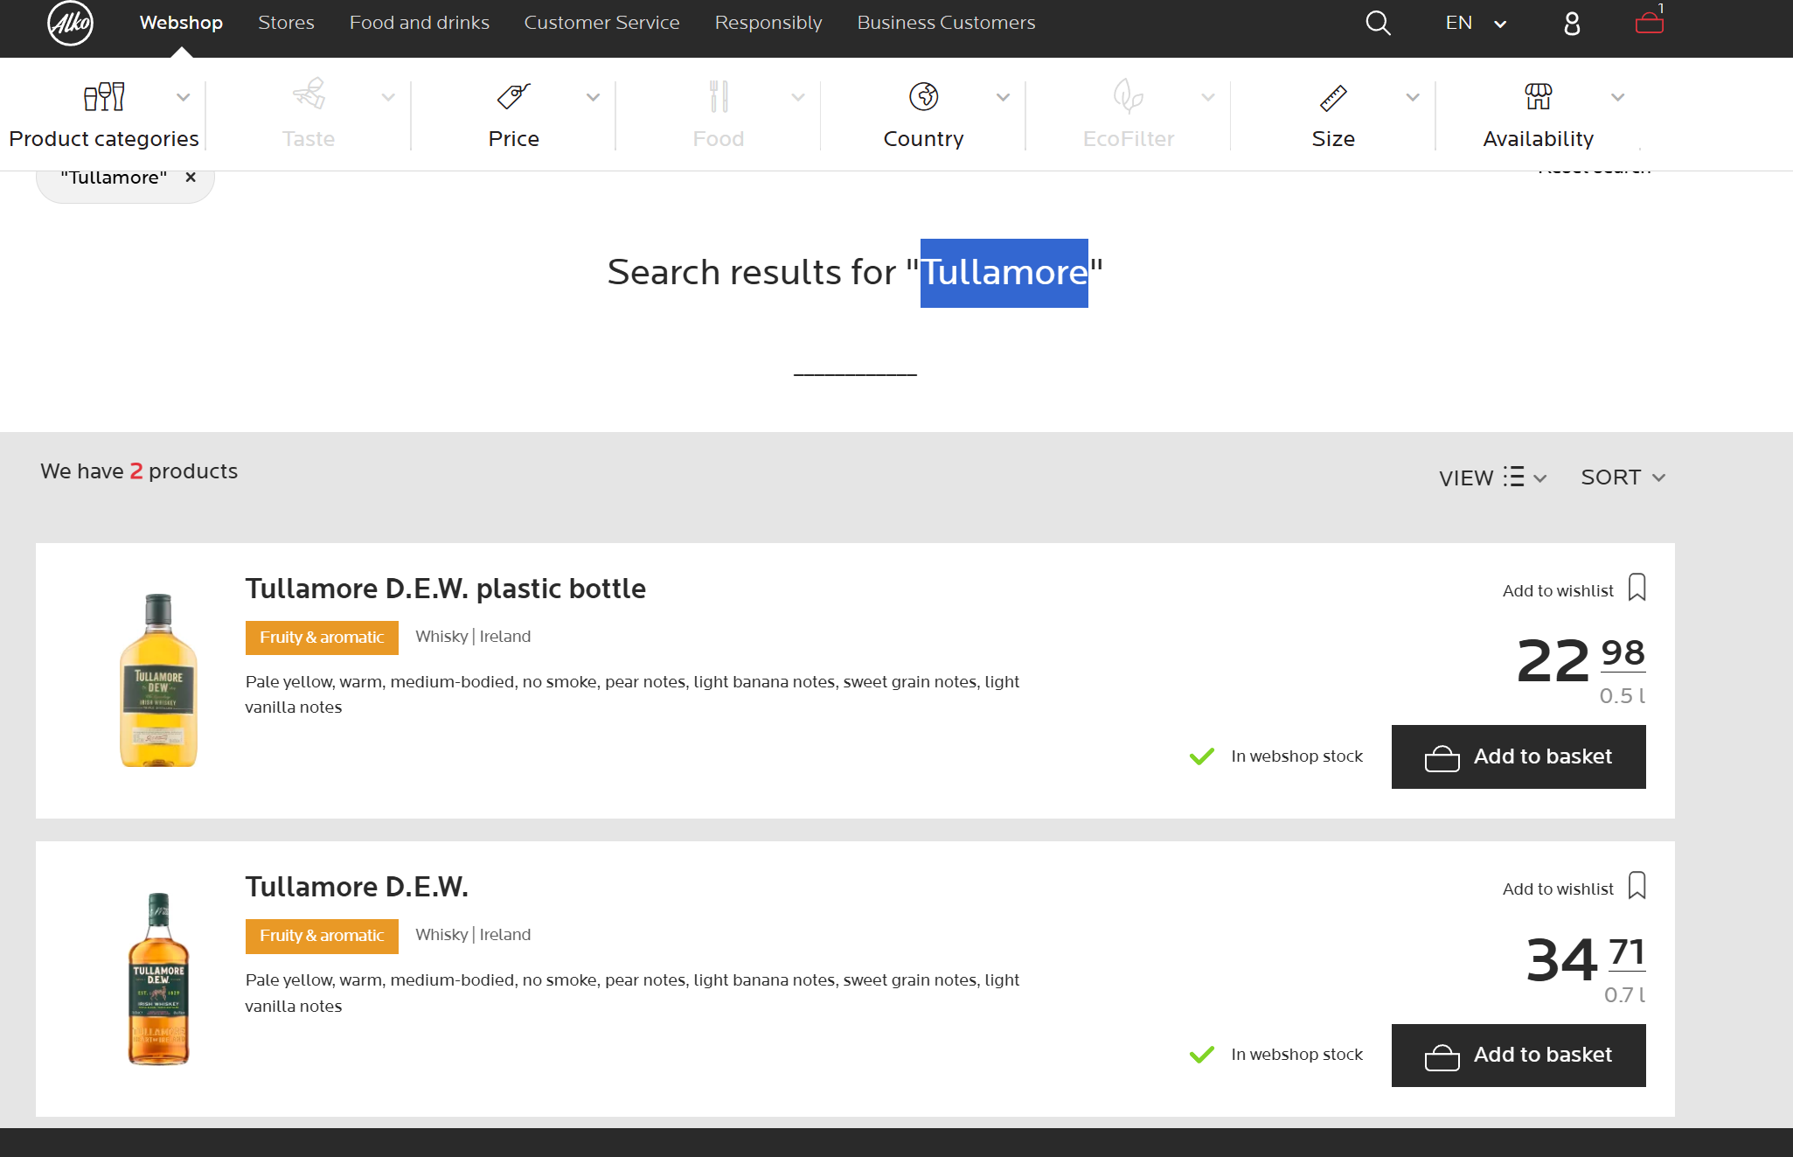Expand Product categories filter chevron
This screenshot has width=1793, height=1157.
click(x=183, y=97)
